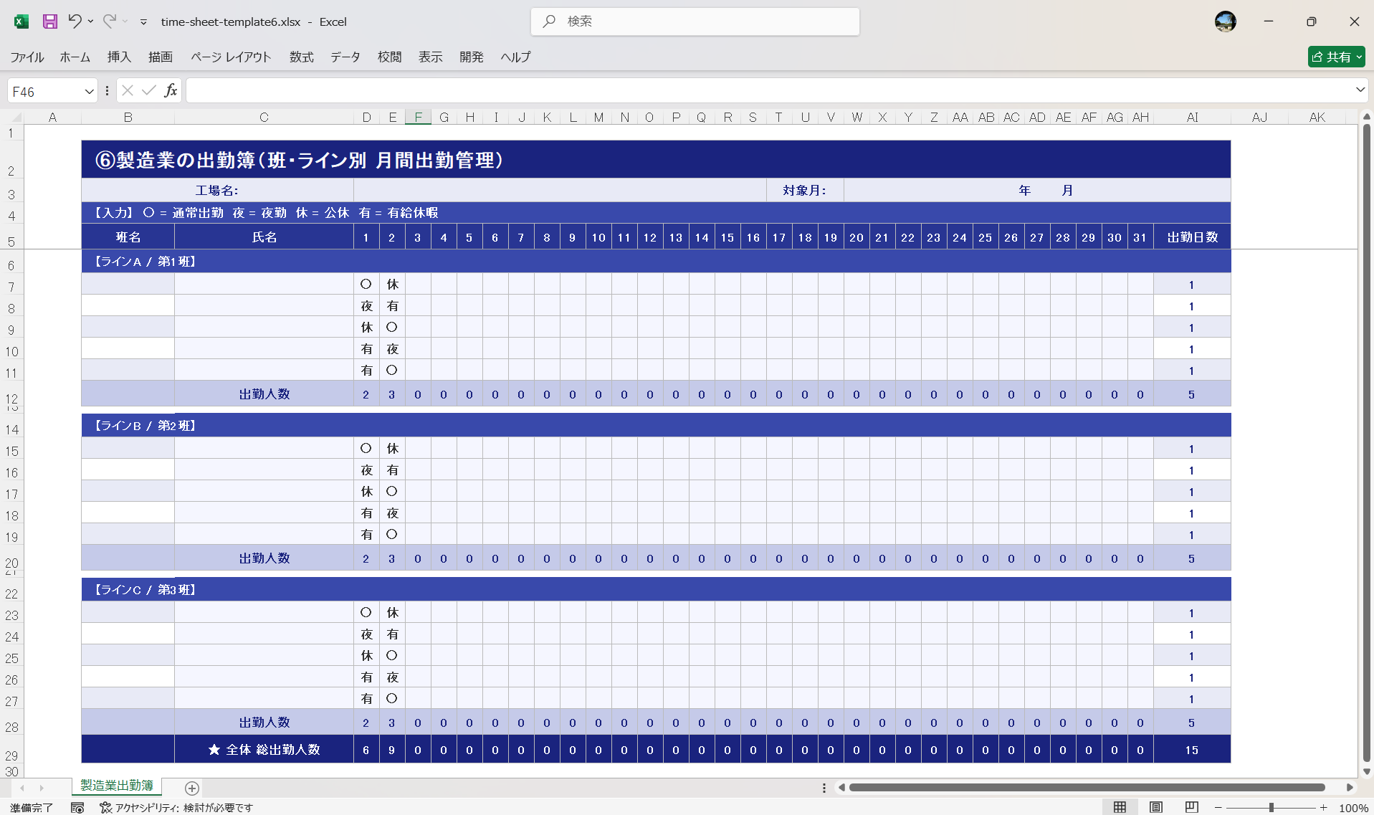The width and height of the screenshot is (1374, 815).
Task: Click the Insert Function fx icon
Action: pos(171,90)
